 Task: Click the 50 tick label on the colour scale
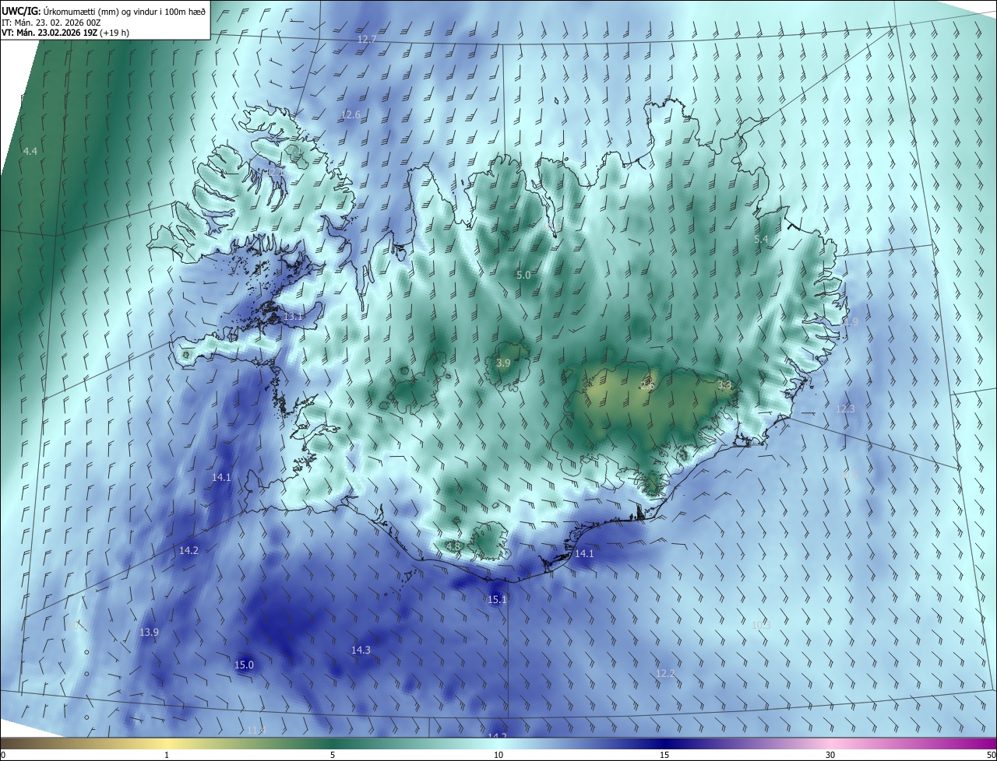(x=991, y=756)
